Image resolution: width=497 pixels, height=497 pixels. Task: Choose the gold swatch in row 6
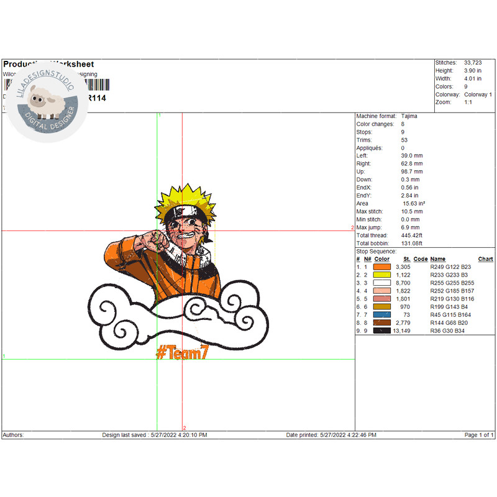(x=382, y=307)
